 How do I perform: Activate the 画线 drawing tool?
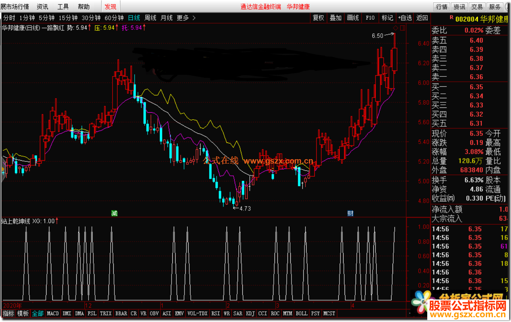(x=353, y=18)
